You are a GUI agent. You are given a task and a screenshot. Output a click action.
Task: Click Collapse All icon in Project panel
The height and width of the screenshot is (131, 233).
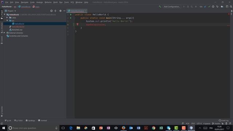[55, 11]
